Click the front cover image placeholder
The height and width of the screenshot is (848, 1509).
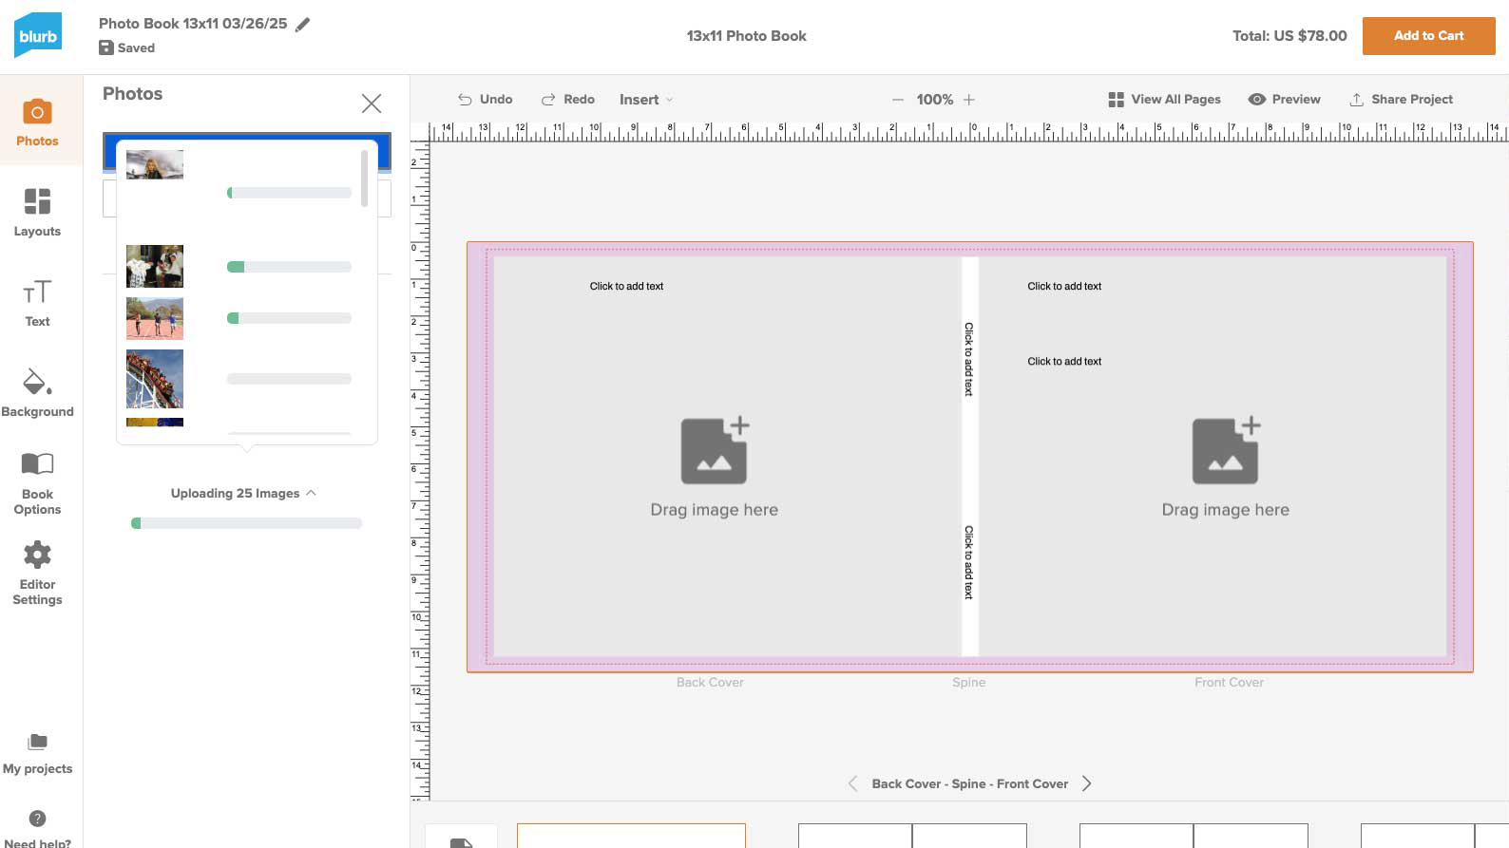pos(1225,465)
